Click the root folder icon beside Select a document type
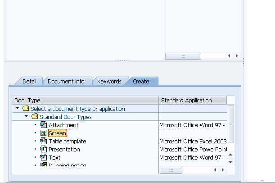The width and height of the screenshot is (275, 183). [x=26, y=109]
